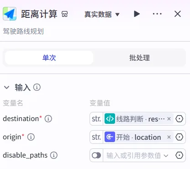Open the 真实数据 data mode dropdown
Viewport: 190px width, 169px height.
(x=102, y=14)
